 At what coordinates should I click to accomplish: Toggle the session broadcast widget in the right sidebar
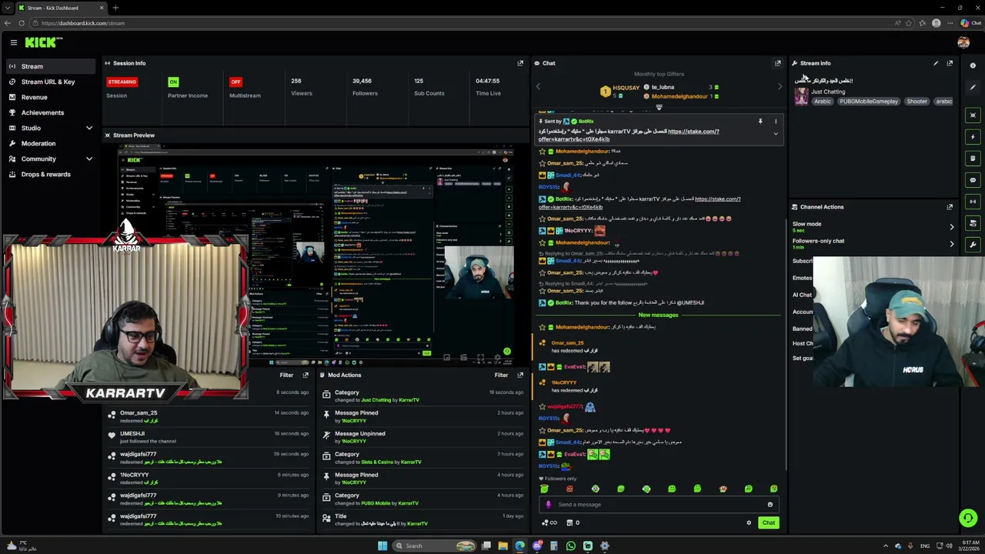973,202
